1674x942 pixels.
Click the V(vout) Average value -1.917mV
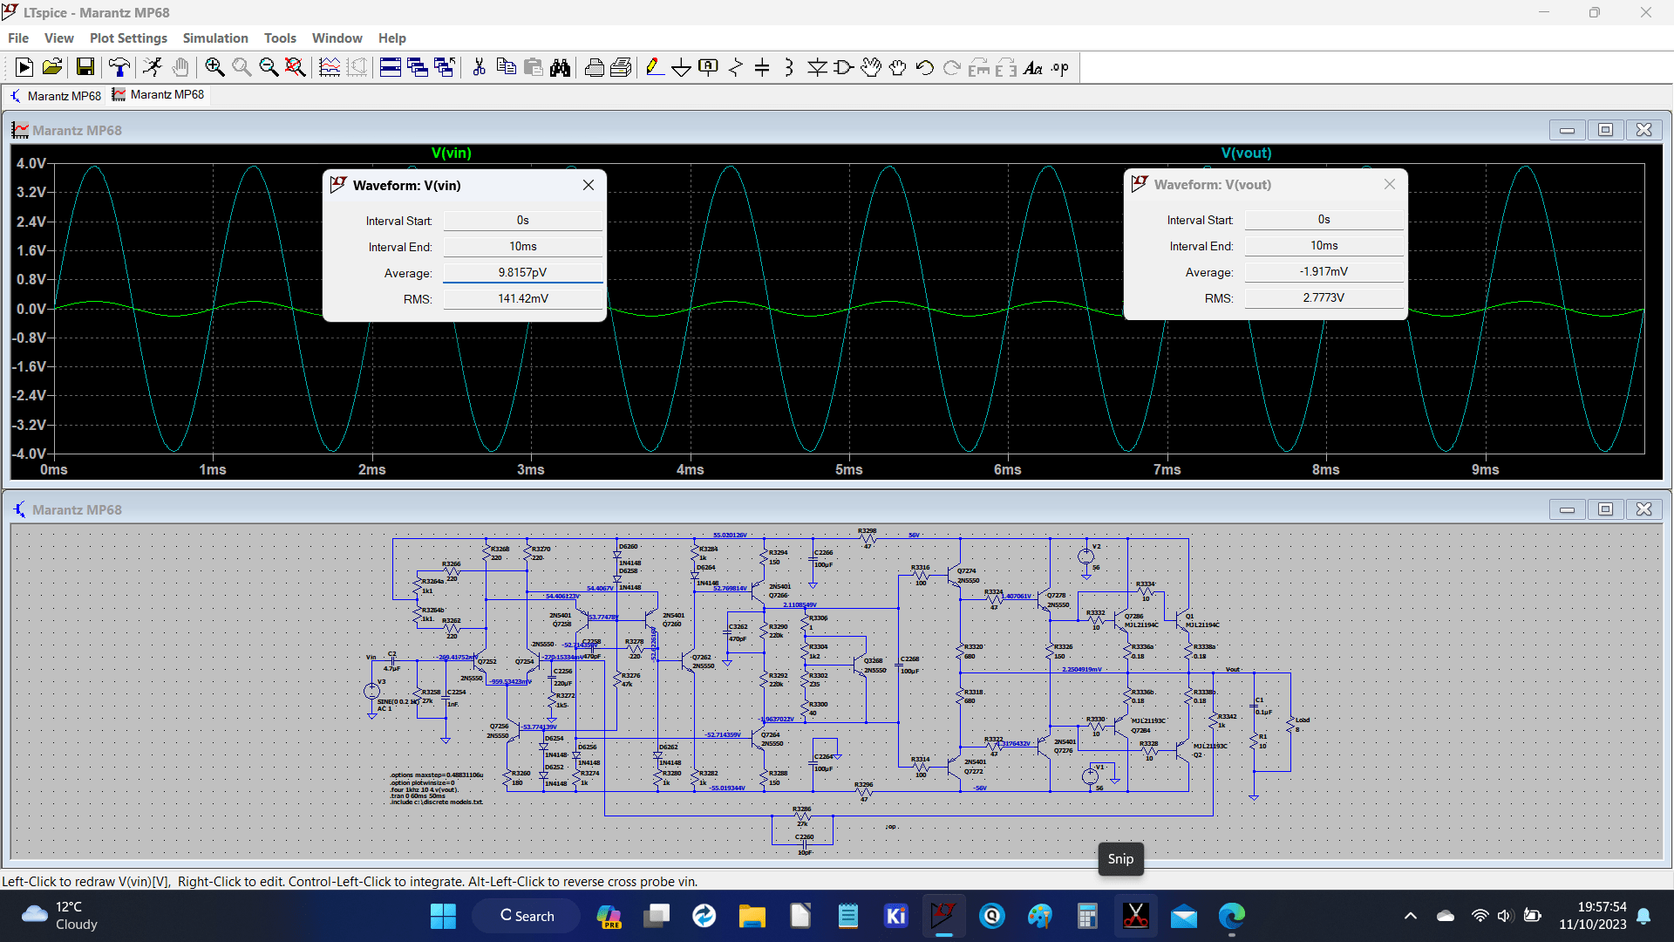click(1324, 272)
